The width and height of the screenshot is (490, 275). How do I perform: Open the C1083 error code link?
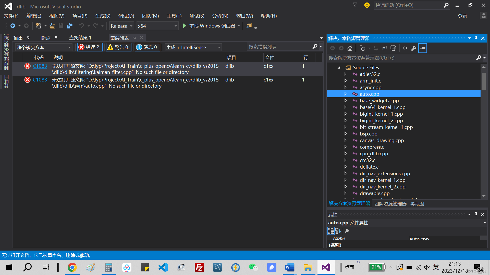pyautogui.click(x=40, y=66)
